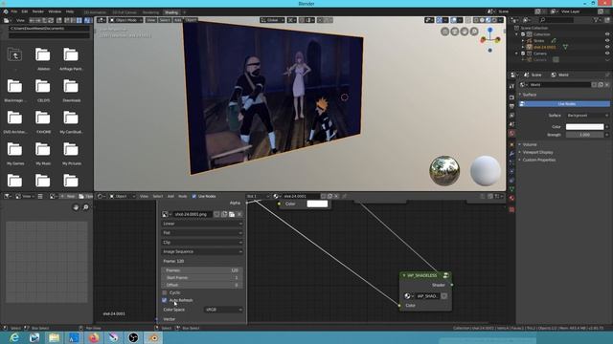613x344 pixels.
Task: Launch Internet Explorer from the taskbar
Action: pos(14,337)
